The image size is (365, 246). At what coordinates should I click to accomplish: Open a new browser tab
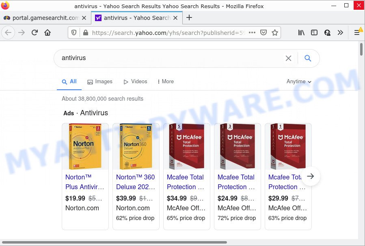tap(189, 18)
